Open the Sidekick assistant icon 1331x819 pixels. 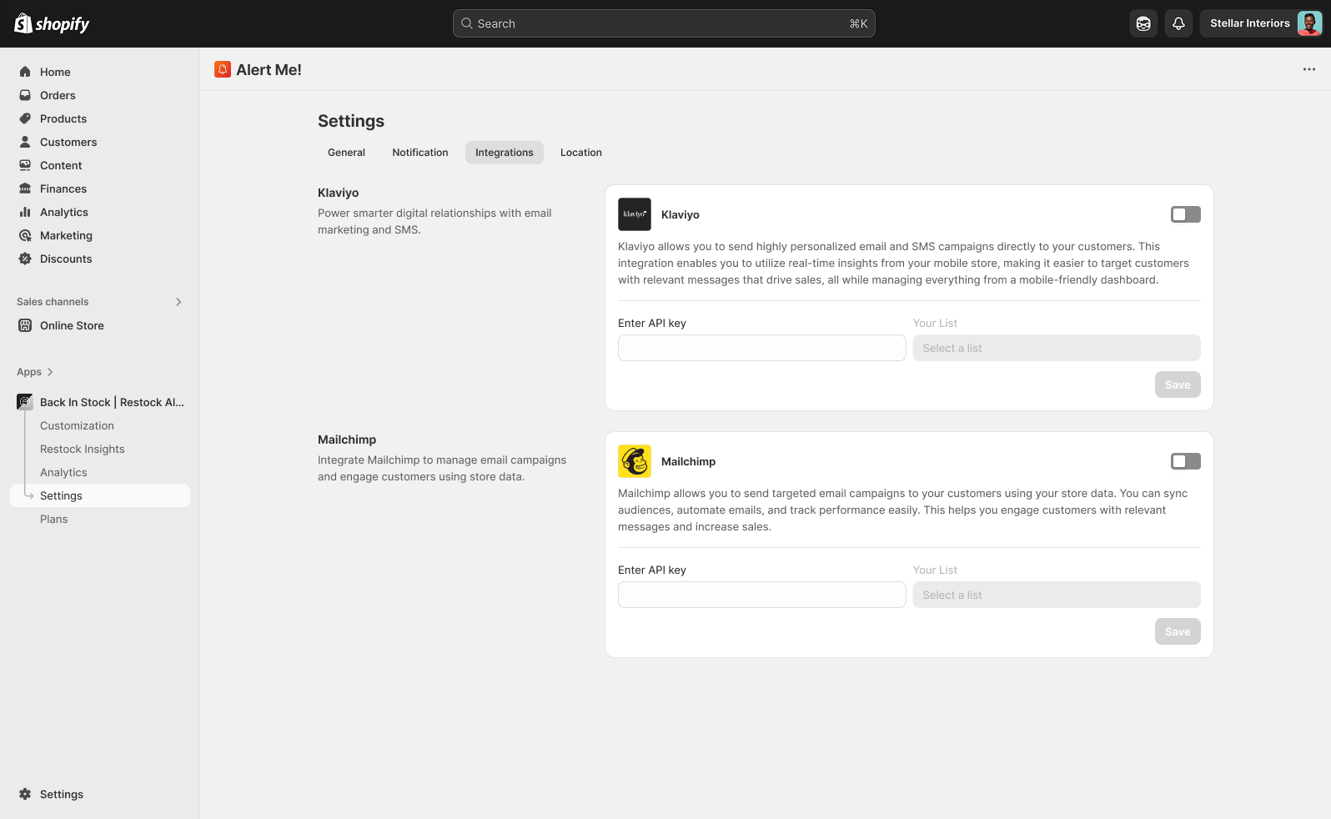[1143, 23]
